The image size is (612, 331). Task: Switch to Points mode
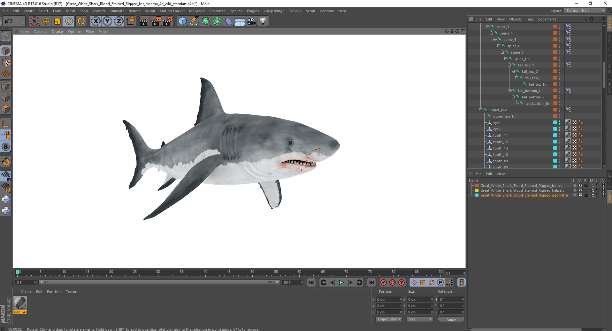6,86
